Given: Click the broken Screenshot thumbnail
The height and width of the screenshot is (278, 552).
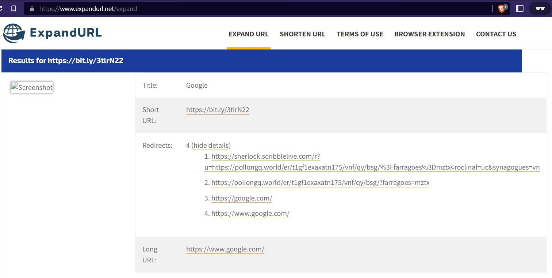Looking at the screenshot, I should click(32, 87).
